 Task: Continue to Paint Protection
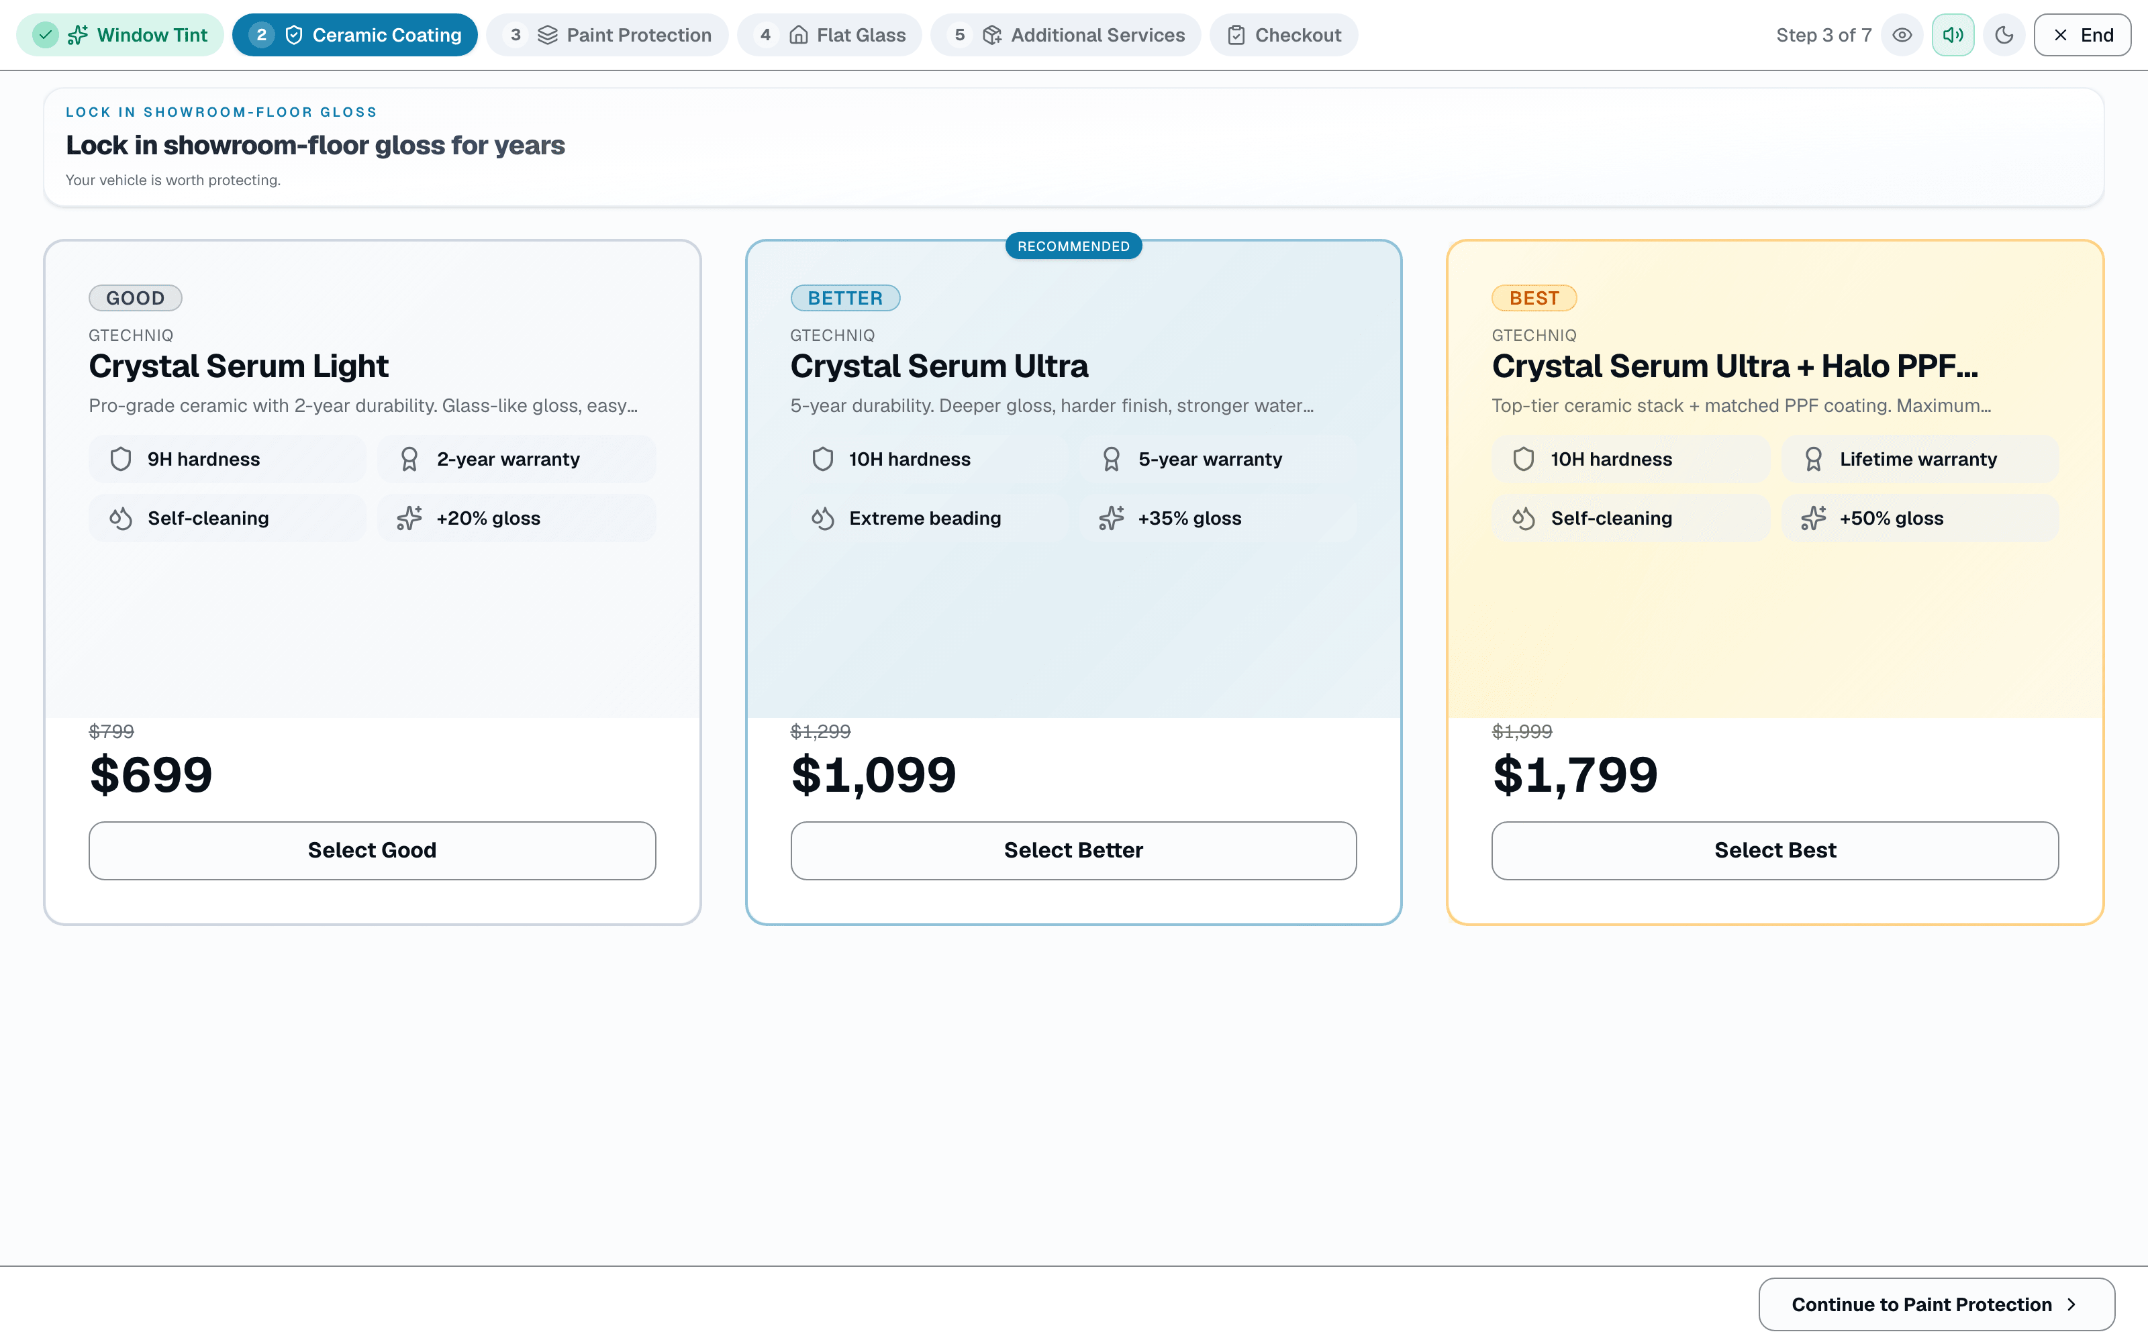(x=1937, y=1304)
